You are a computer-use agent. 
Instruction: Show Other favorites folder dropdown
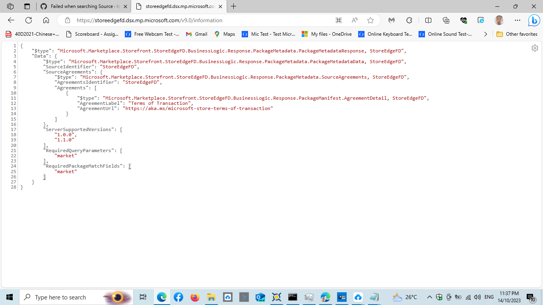coord(517,34)
